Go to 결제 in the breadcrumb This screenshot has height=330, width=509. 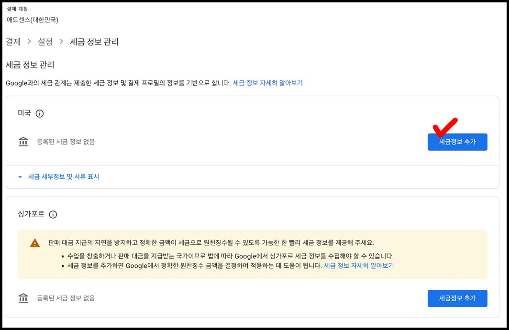13,42
